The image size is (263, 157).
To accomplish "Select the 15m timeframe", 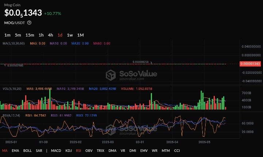I will [30, 35].
